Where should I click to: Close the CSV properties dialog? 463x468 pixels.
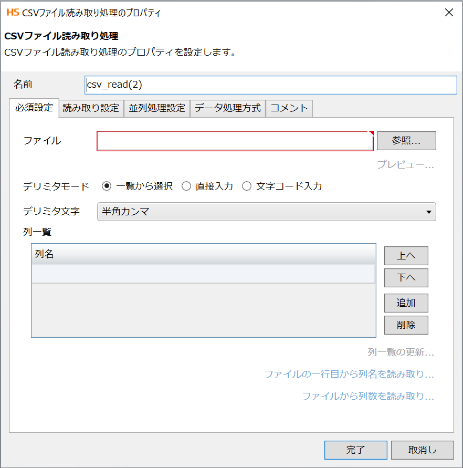click(x=449, y=13)
